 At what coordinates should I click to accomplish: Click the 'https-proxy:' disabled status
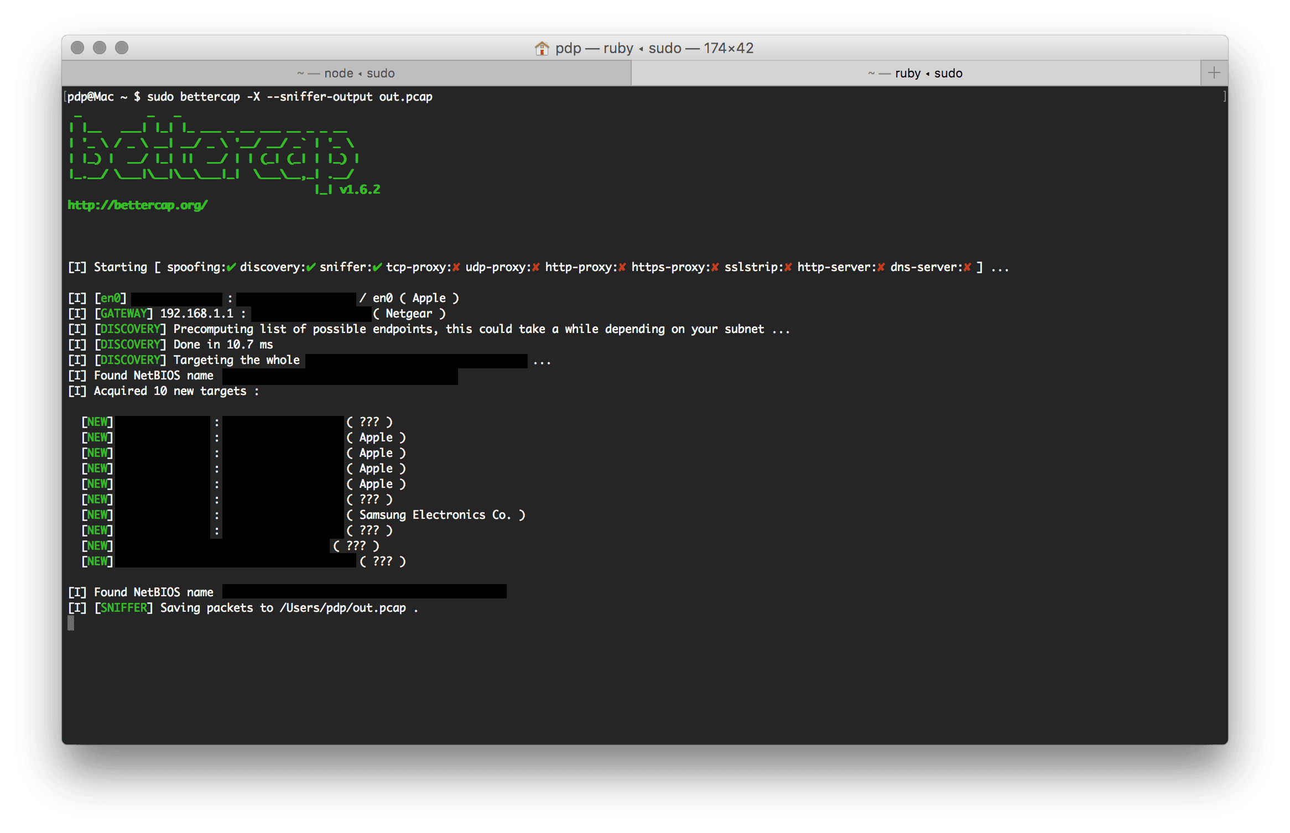click(675, 267)
